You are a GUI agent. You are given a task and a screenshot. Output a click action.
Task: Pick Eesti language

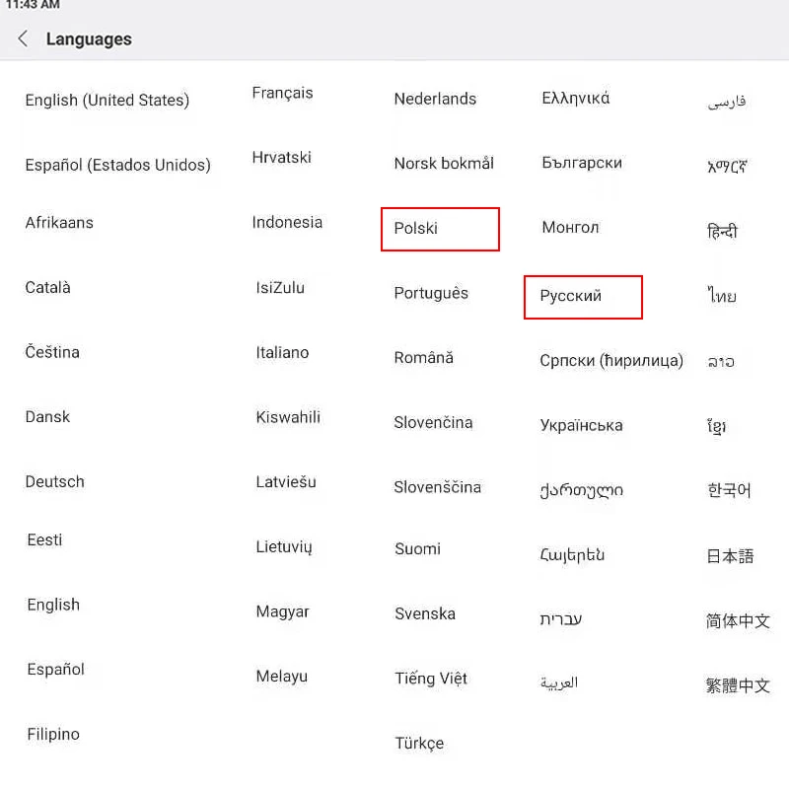click(44, 539)
